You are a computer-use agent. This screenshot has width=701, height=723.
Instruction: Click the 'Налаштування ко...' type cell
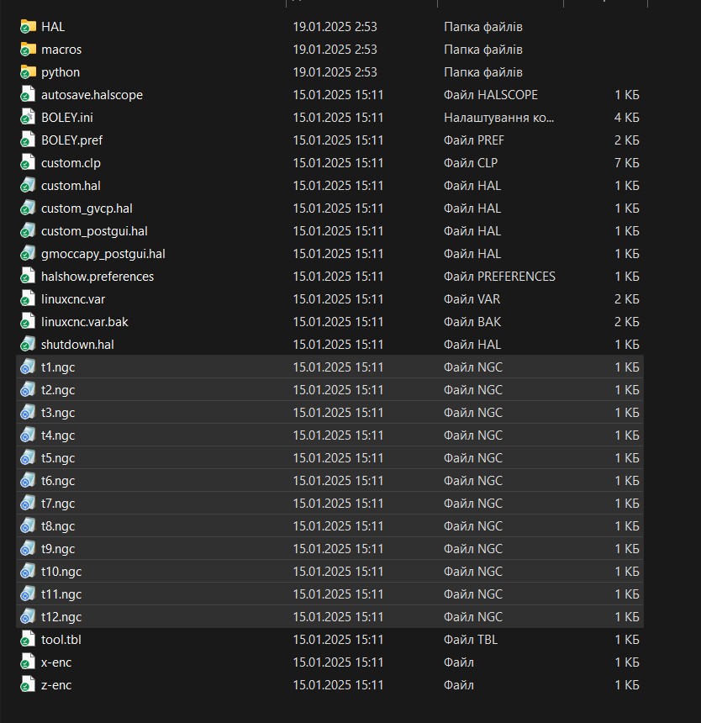pos(498,118)
